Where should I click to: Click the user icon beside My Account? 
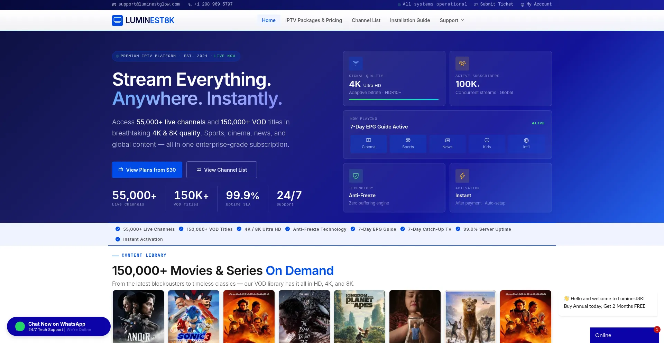pyautogui.click(x=523, y=5)
